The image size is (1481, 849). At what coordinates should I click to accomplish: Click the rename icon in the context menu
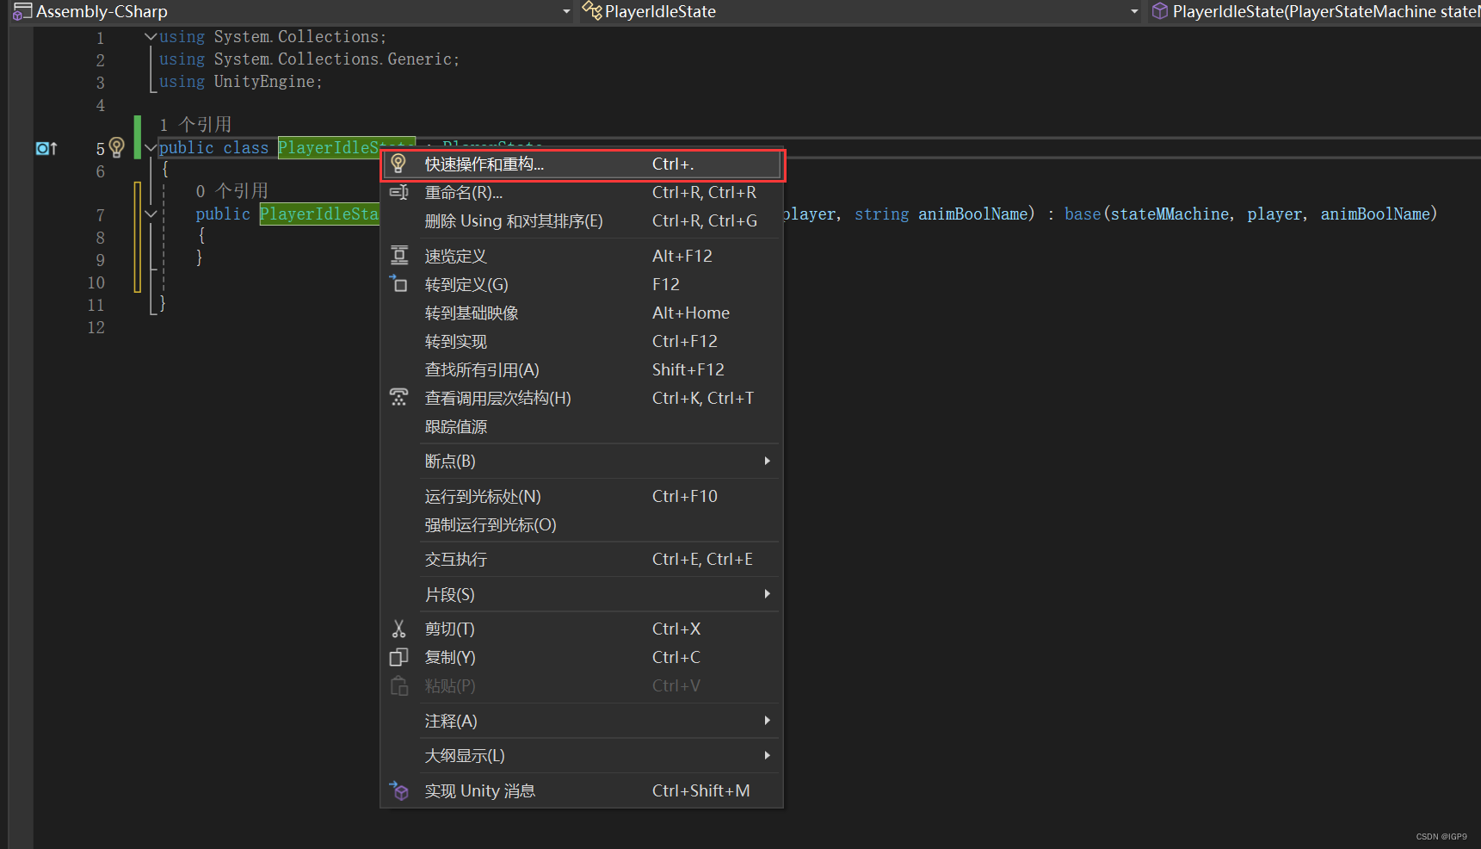tap(399, 192)
